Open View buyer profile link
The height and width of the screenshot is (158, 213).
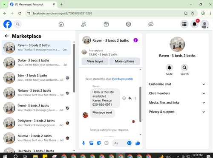click(122, 79)
